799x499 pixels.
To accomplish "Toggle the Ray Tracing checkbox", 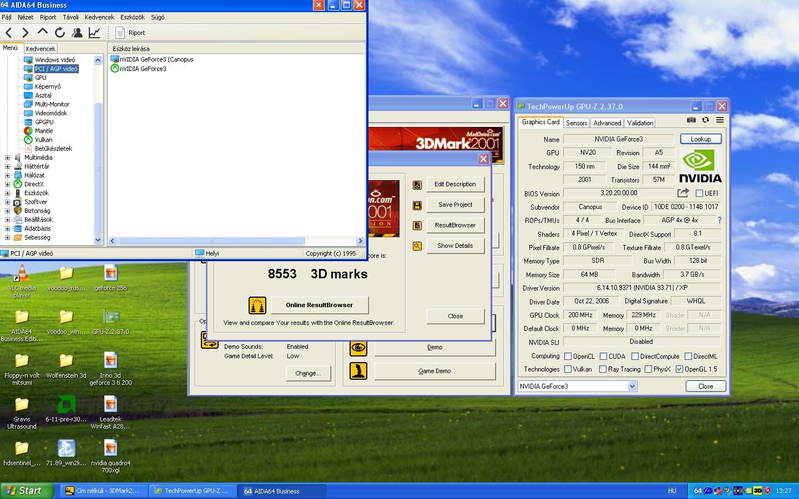I will point(603,369).
